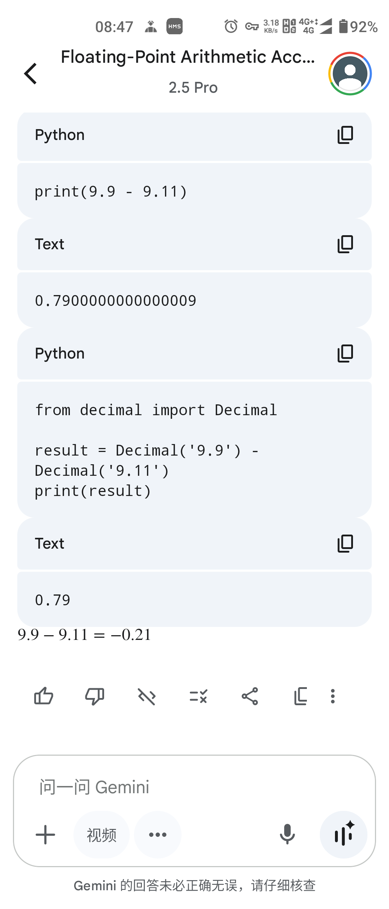Select the 2.5 Pro model selector
This screenshot has width=389, height=909.
click(193, 88)
